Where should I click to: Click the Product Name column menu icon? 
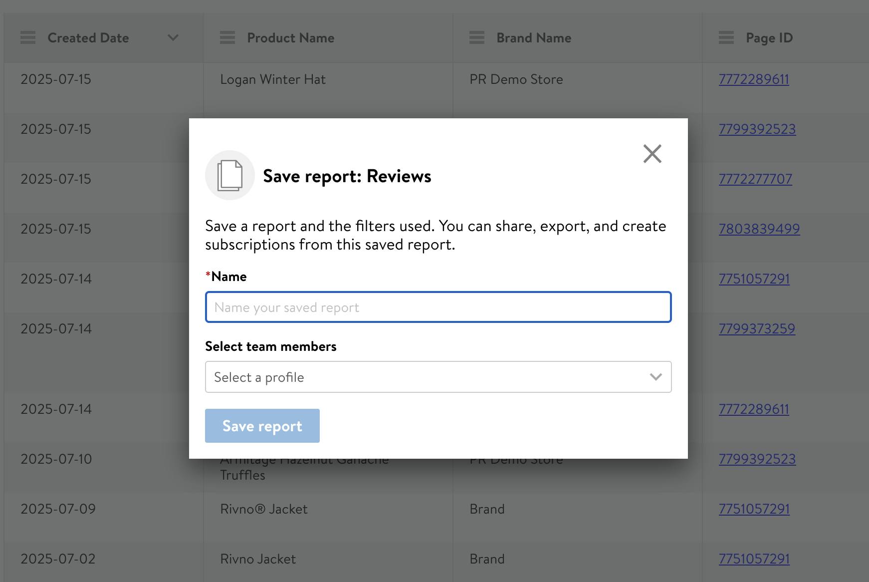point(227,38)
